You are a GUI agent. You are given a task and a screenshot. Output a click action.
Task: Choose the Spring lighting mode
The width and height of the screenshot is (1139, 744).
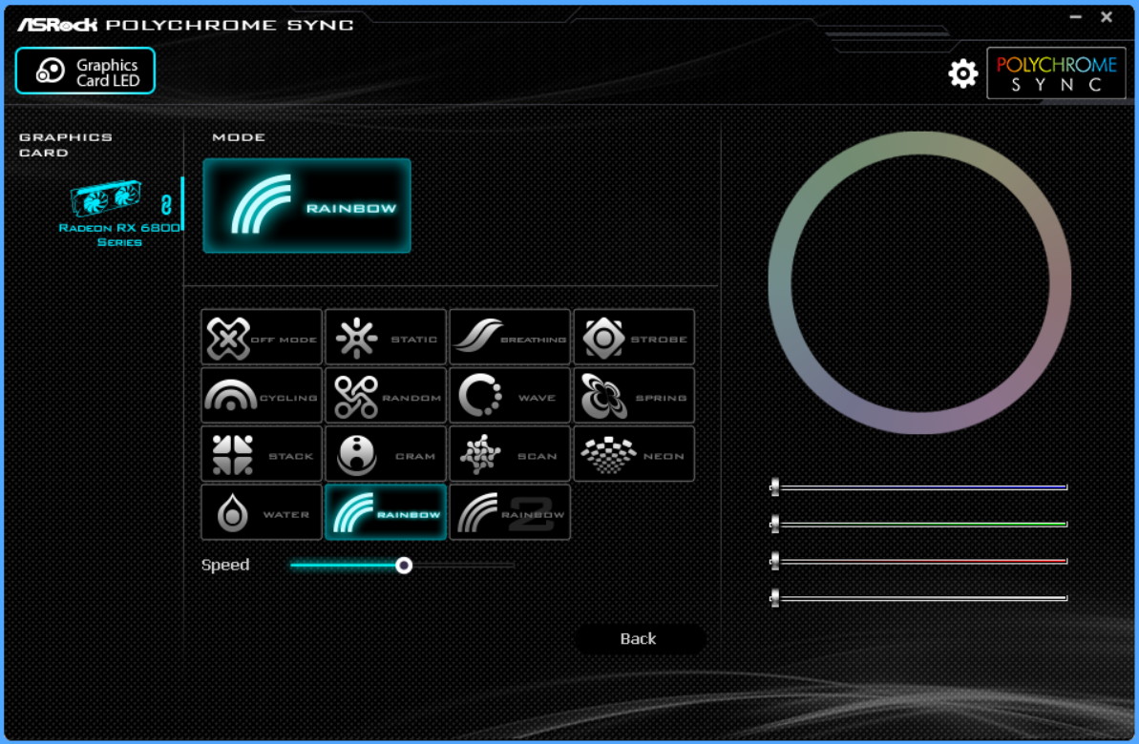point(634,396)
